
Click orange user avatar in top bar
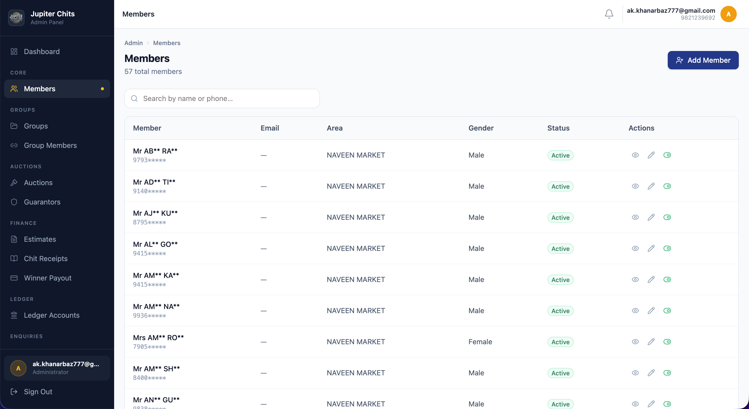pyautogui.click(x=728, y=14)
